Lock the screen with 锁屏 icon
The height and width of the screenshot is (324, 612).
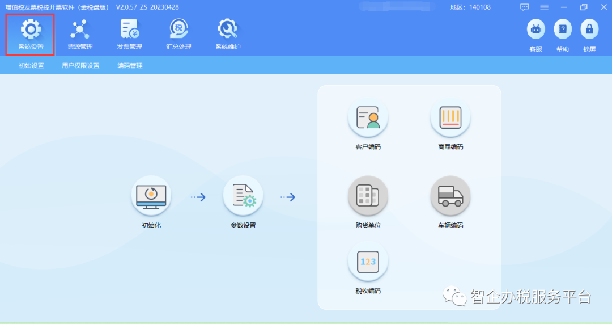click(589, 30)
